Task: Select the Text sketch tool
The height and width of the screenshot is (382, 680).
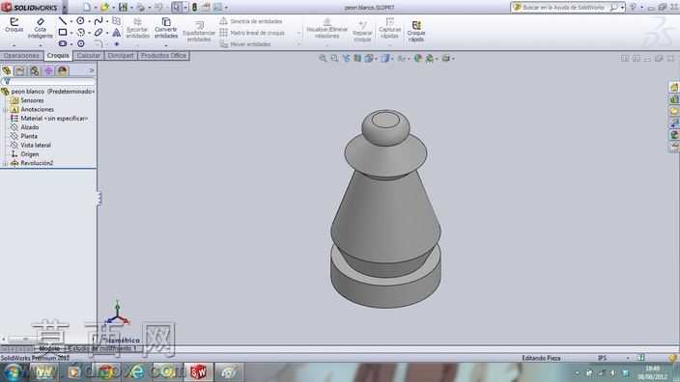Action: click(x=117, y=32)
